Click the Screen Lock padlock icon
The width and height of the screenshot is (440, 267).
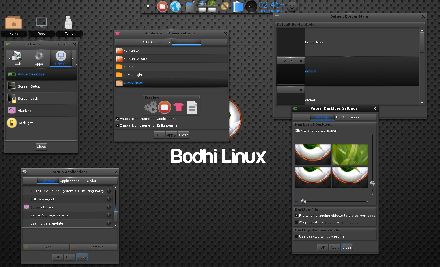coord(12,98)
